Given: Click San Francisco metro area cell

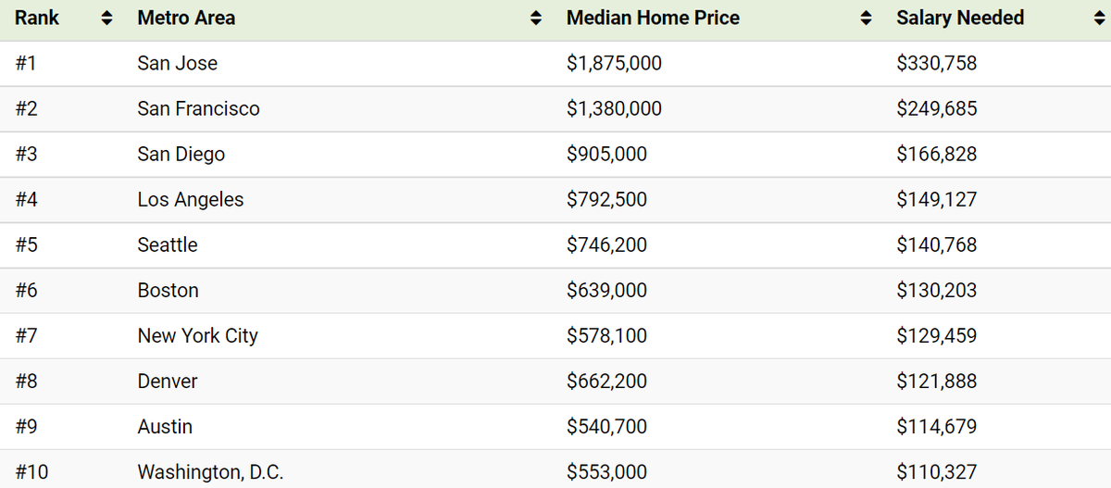Looking at the screenshot, I should tap(198, 108).
